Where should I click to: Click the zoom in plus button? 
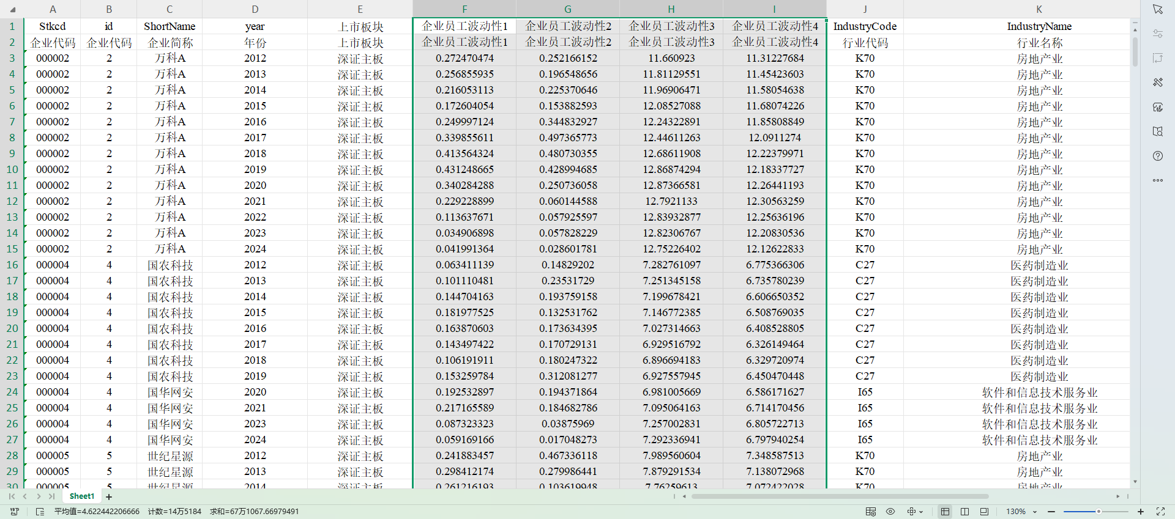point(1141,512)
